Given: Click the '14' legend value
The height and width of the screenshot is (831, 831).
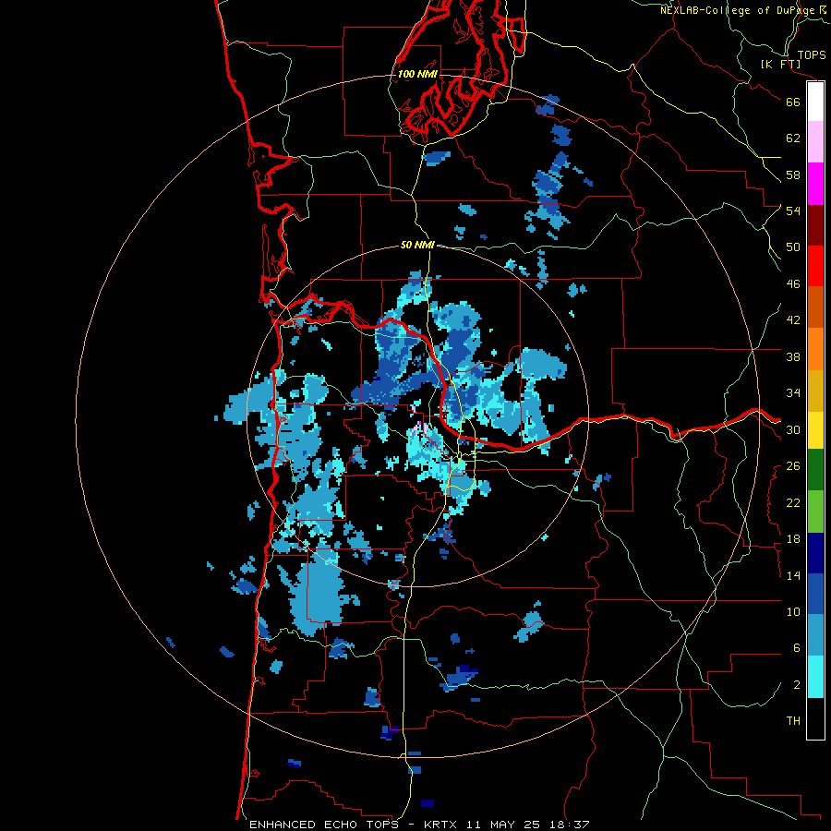Looking at the screenshot, I should coord(793,575).
